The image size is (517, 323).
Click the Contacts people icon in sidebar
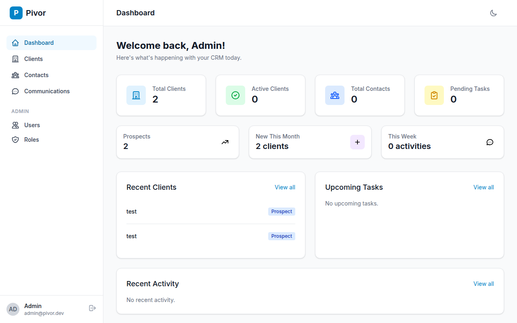tap(15, 75)
